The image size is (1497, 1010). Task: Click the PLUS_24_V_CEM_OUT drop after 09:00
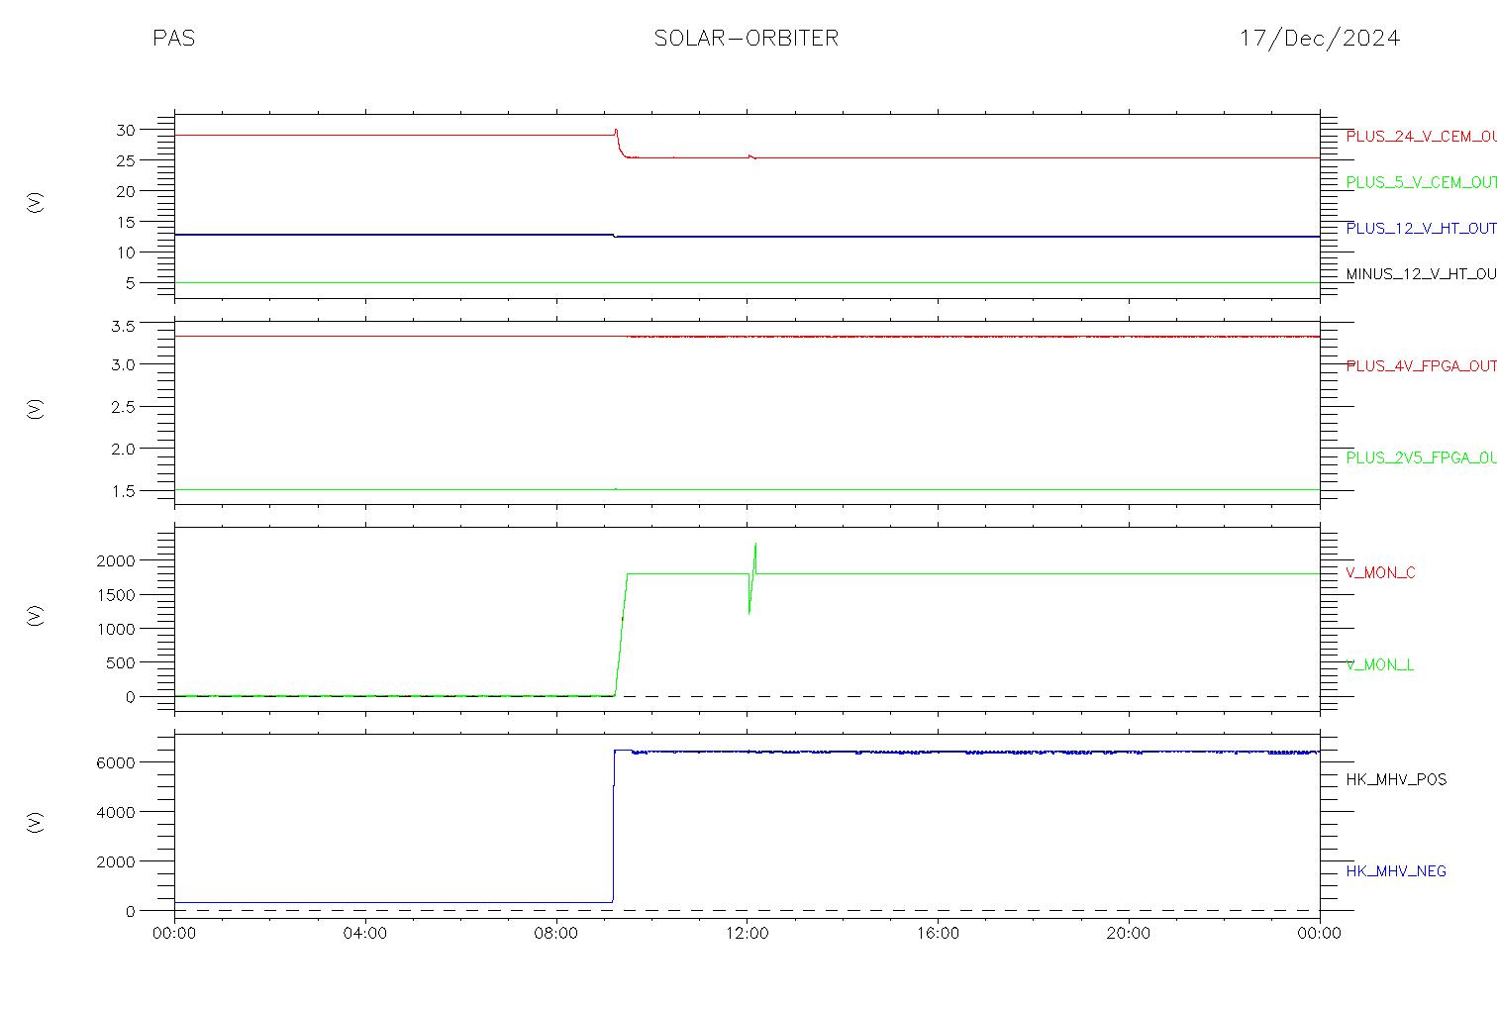coord(619,144)
